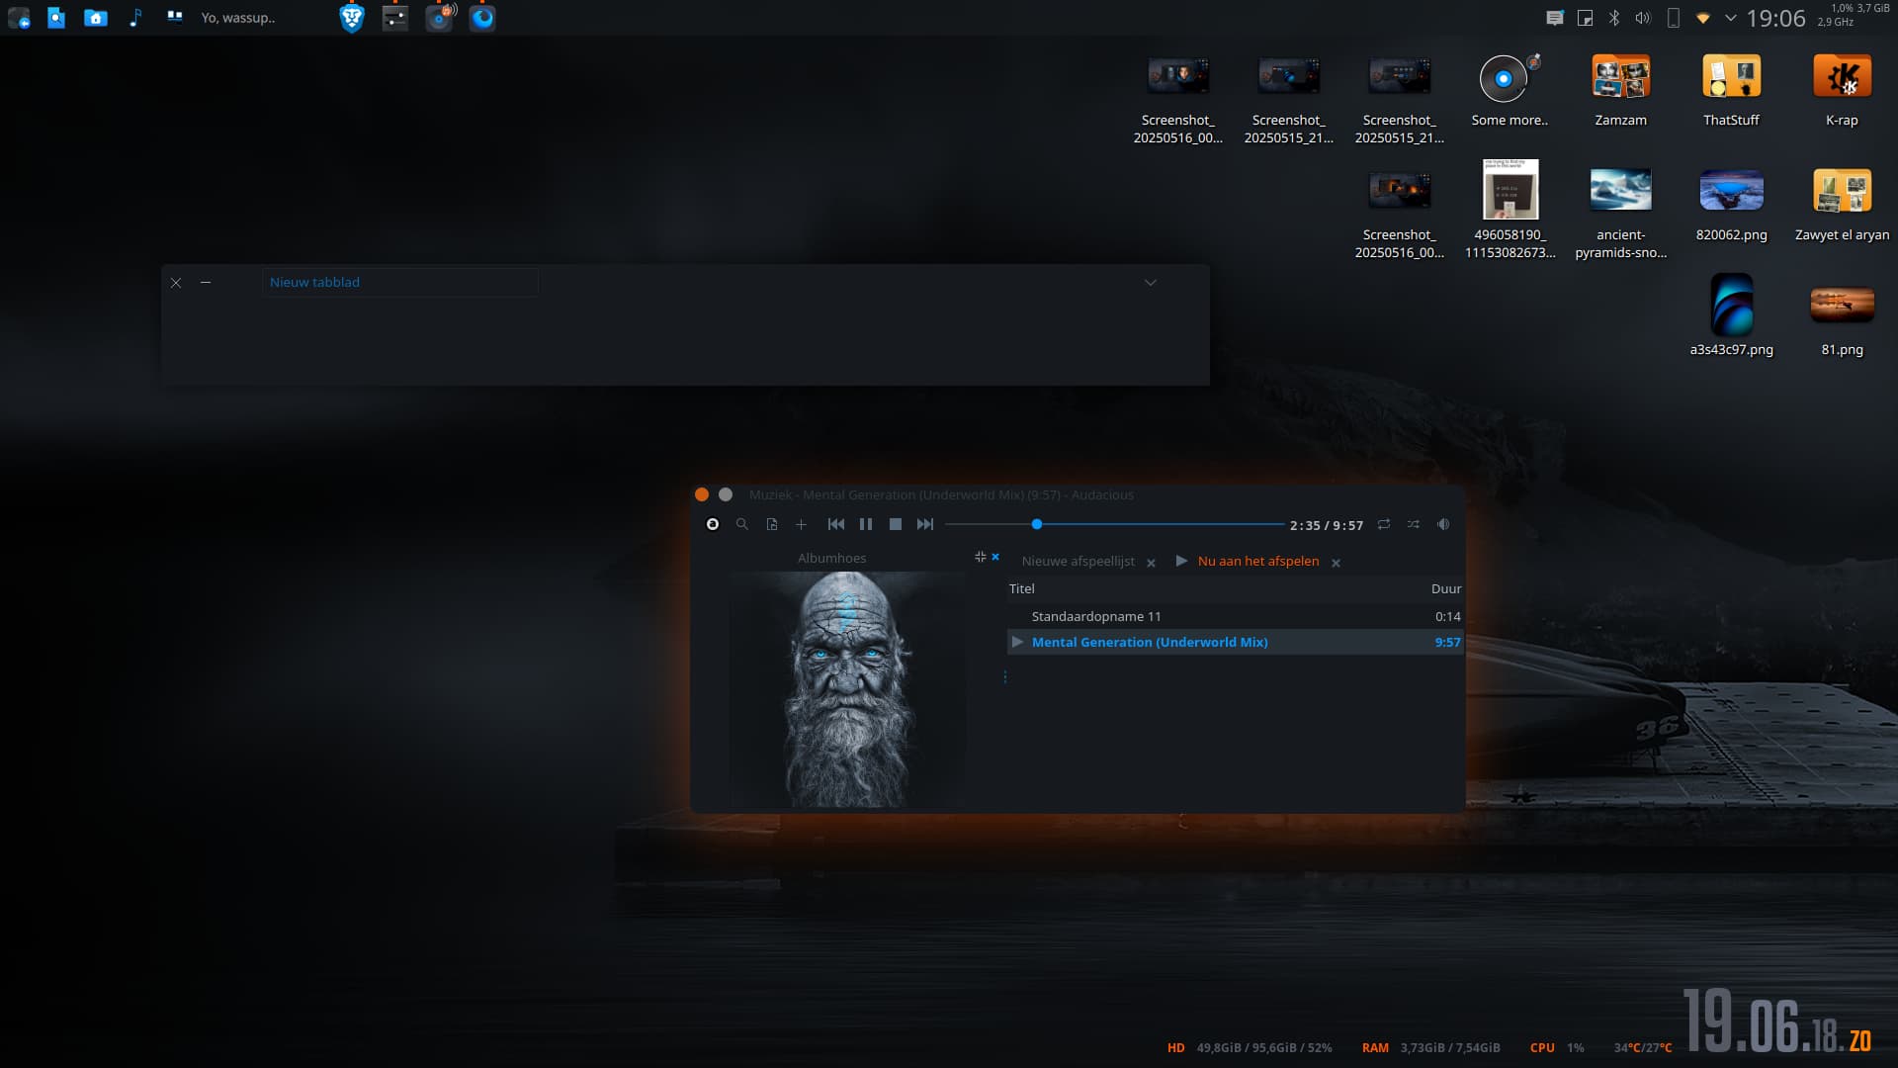Click the 19:06 panel clock

1775,18
